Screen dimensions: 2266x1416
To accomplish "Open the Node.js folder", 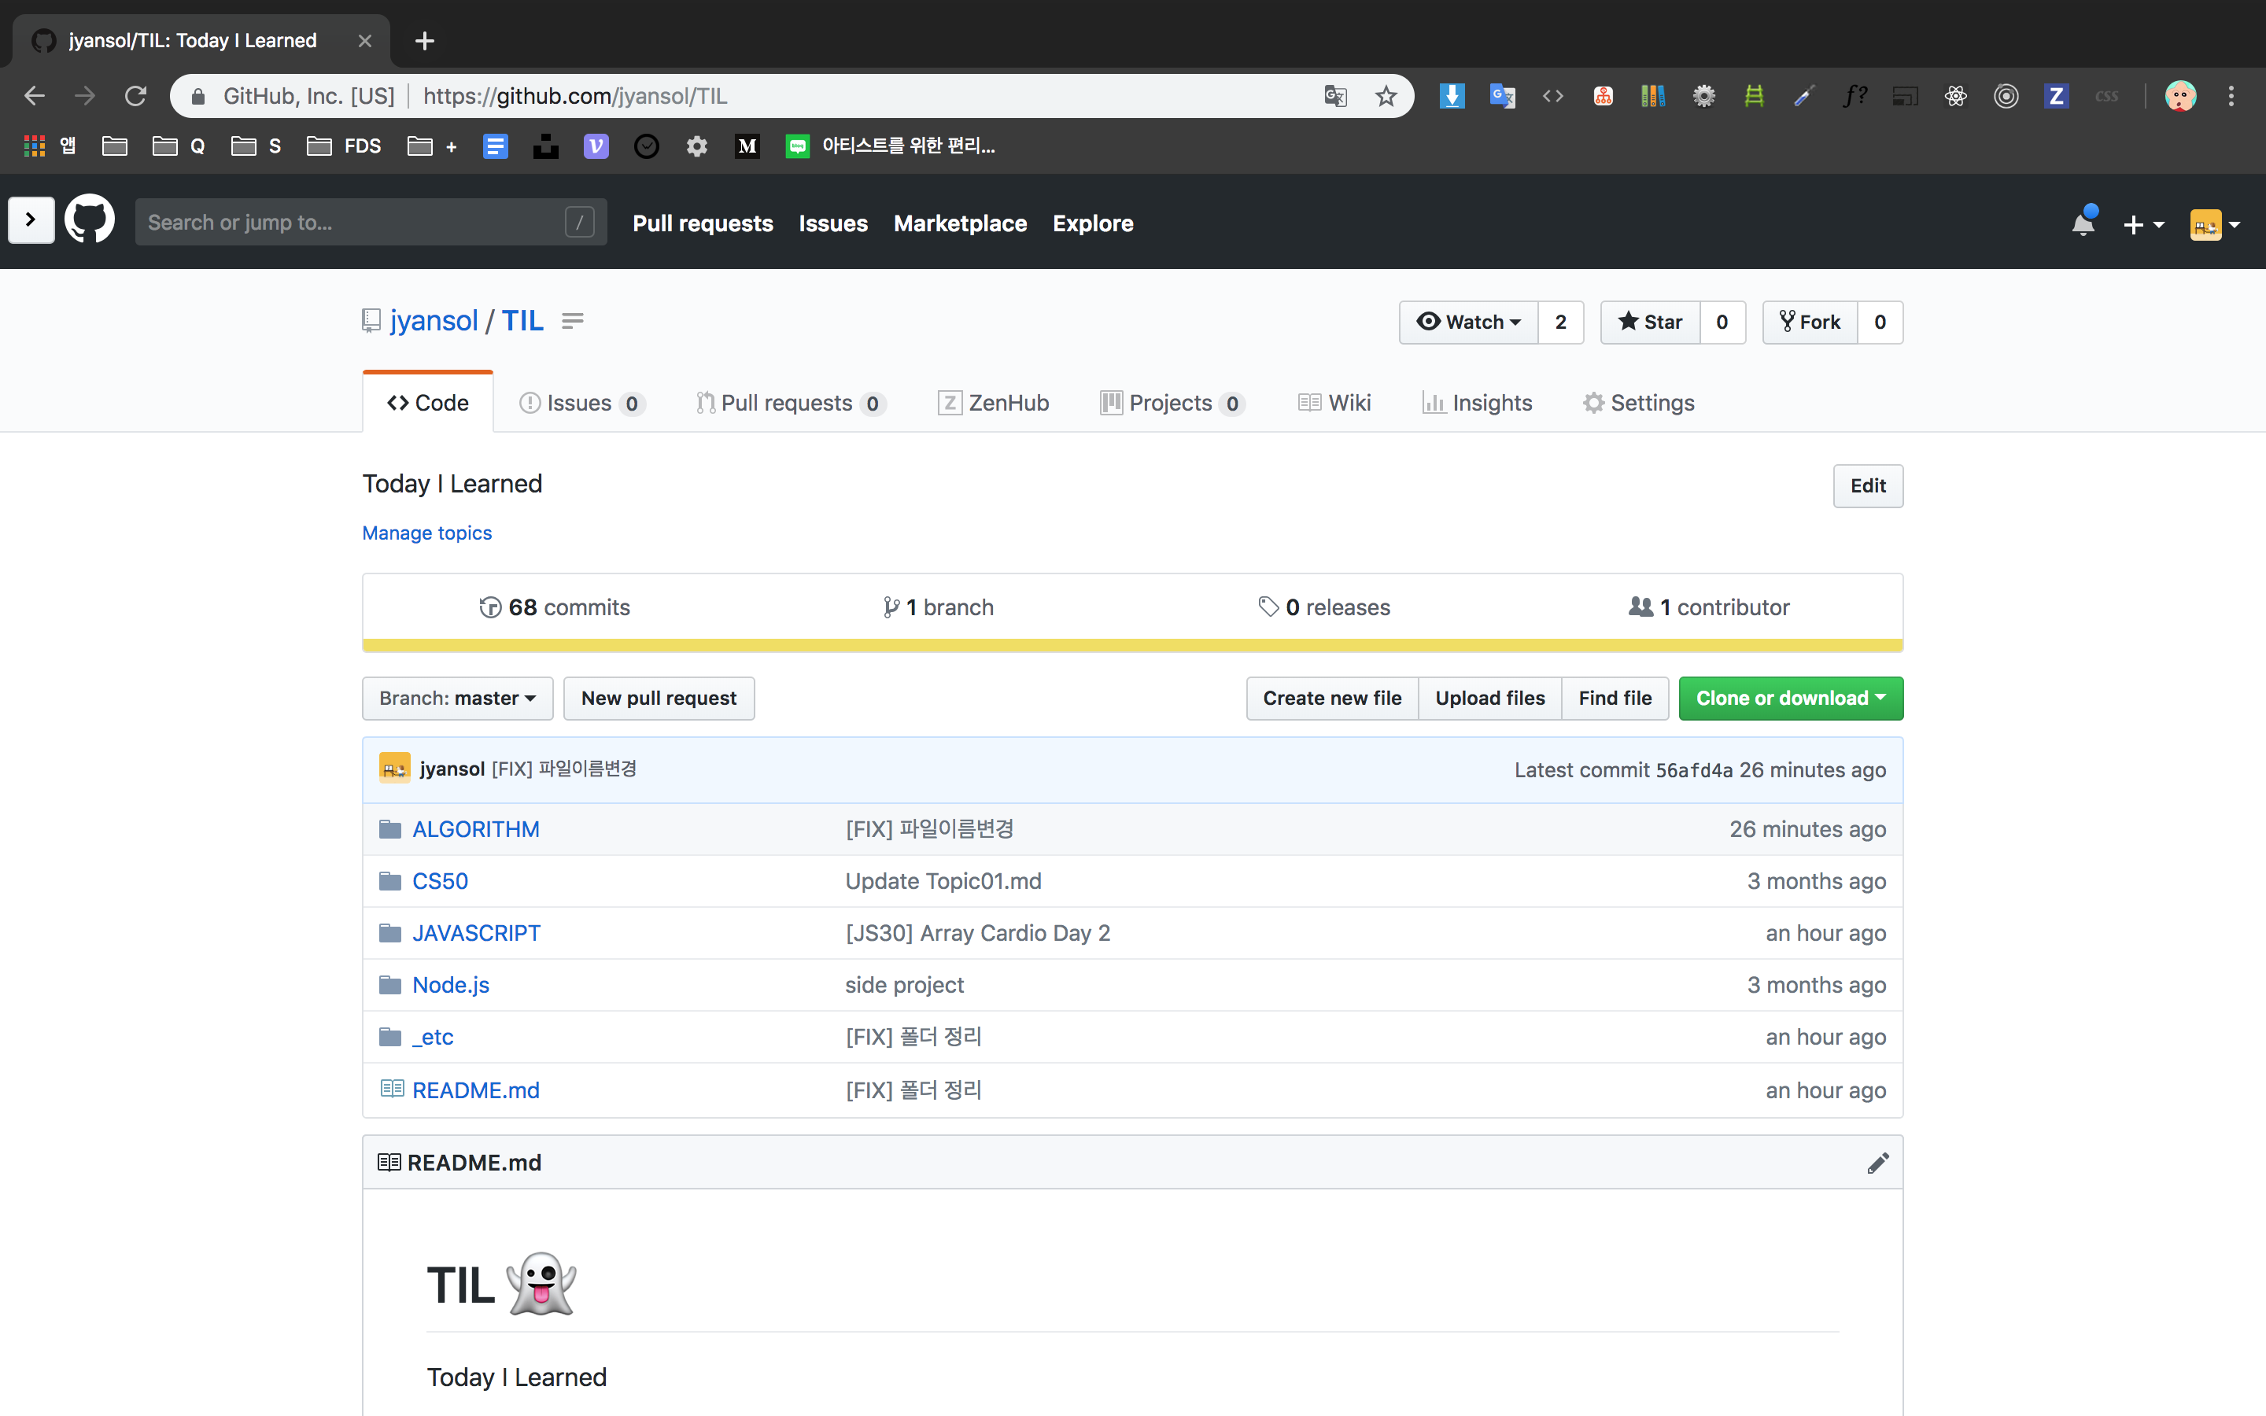I will coord(450,985).
